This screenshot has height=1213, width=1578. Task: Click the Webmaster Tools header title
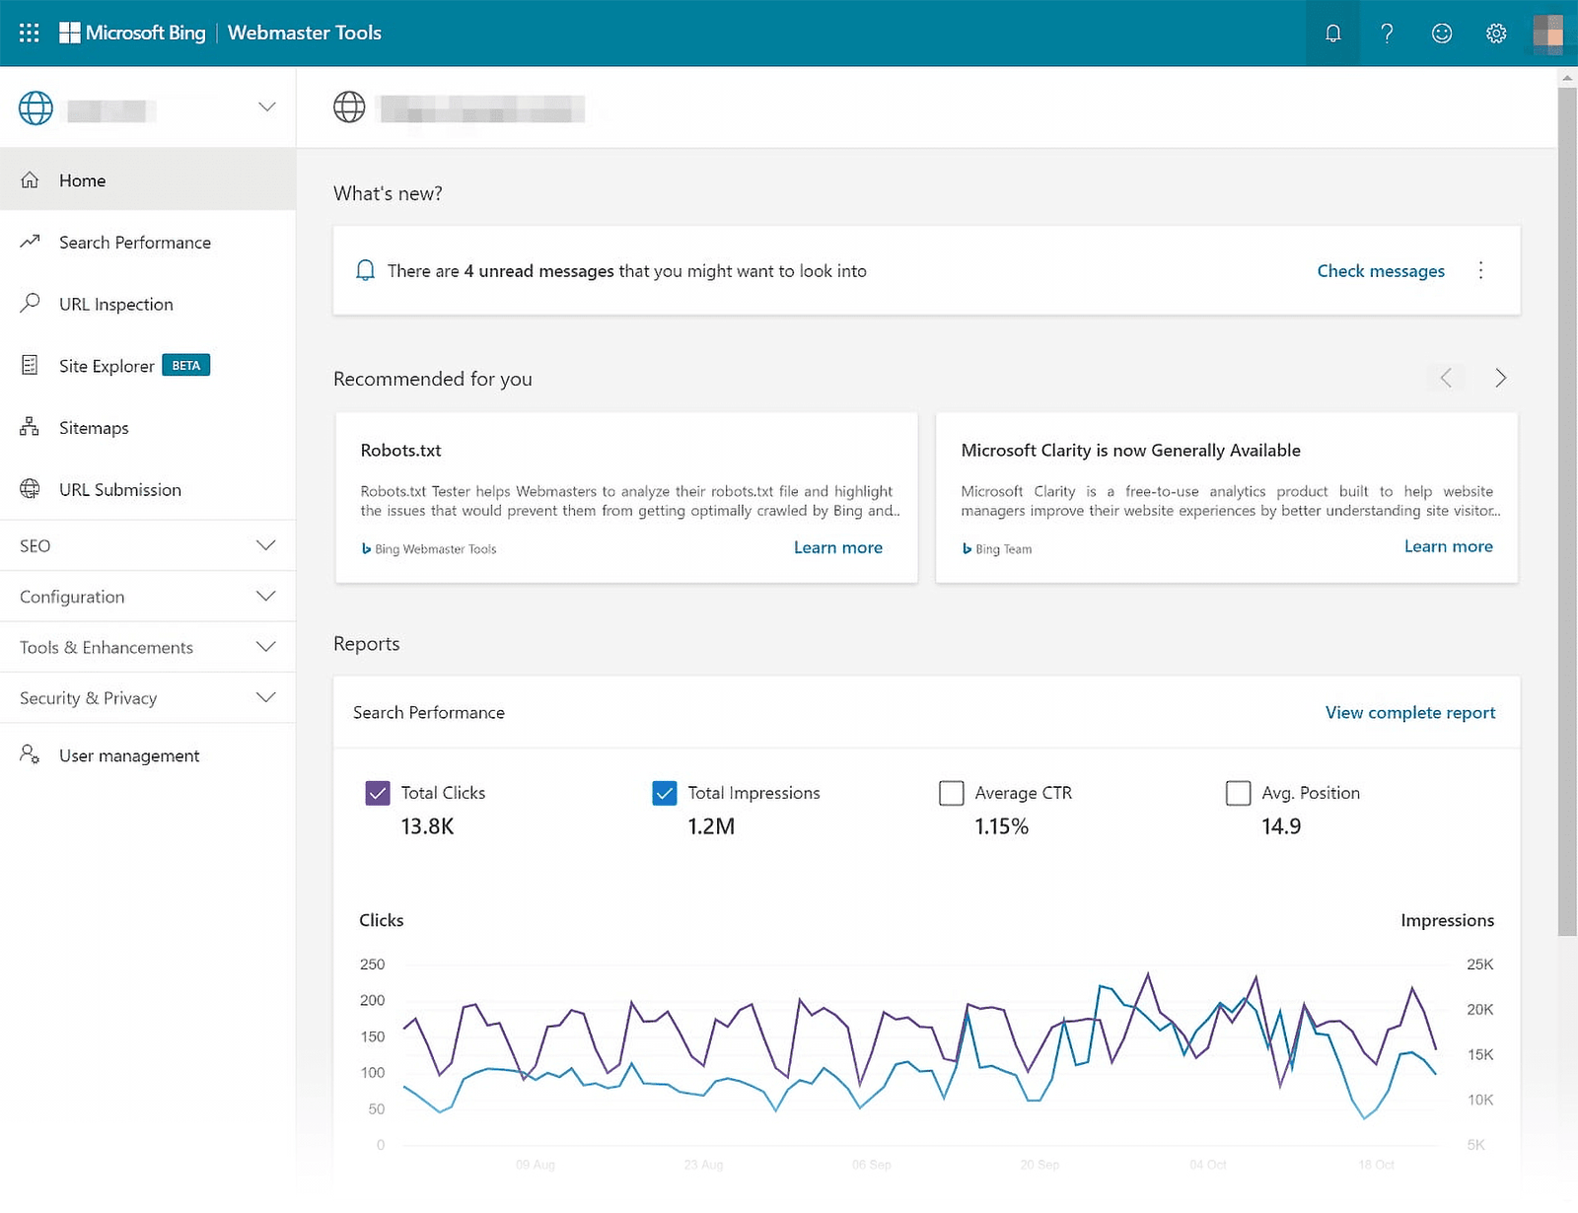click(x=305, y=33)
